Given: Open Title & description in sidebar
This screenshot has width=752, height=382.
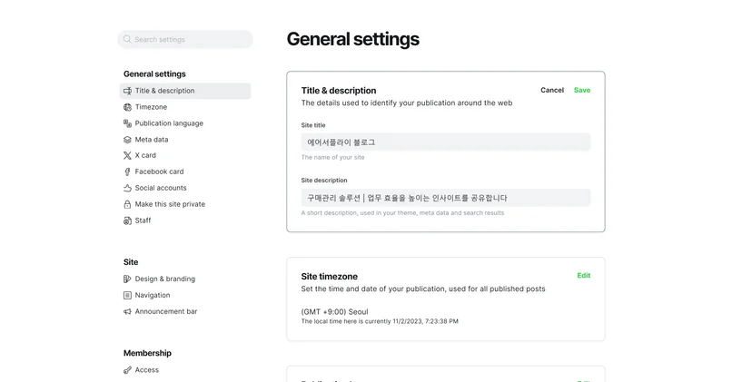Looking at the screenshot, I should coord(185,91).
